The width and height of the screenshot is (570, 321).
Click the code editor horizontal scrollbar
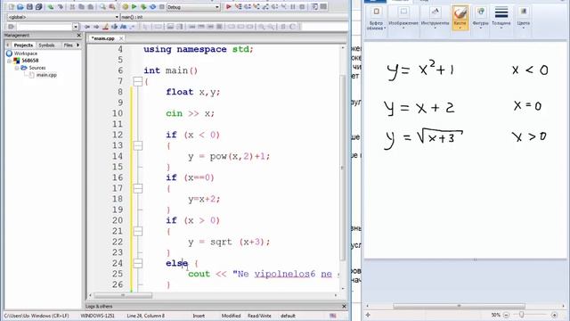pos(123,295)
